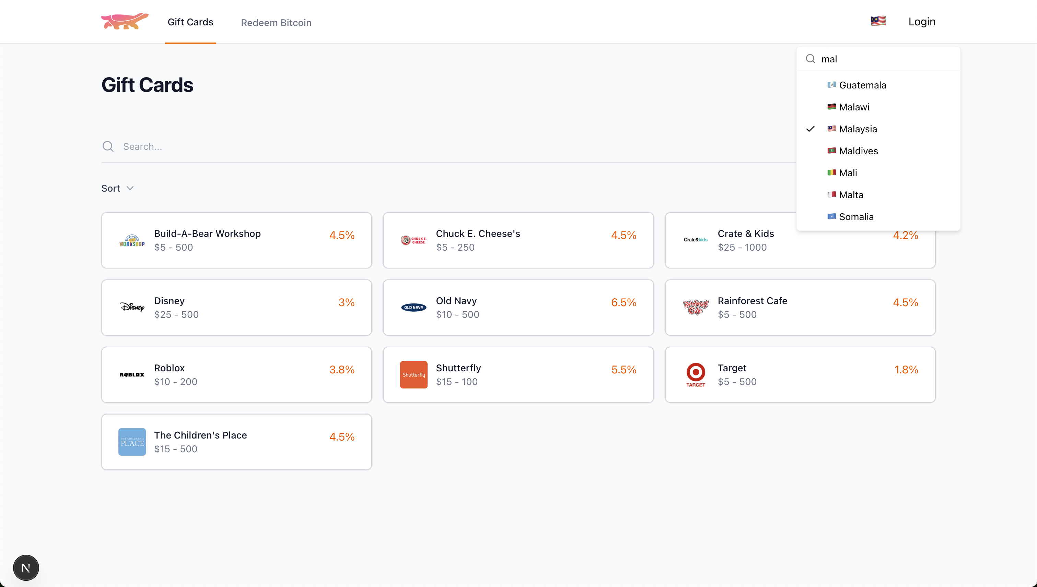Focus the country search field containing 'mal'
This screenshot has height=587, width=1037.
(x=878, y=59)
